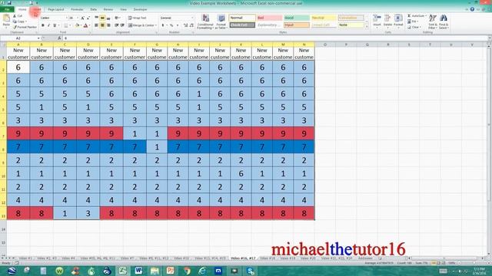The width and height of the screenshot is (492, 276).
Task: Expand Merge & Center dropdown arrow
Action: coord(155,25)
